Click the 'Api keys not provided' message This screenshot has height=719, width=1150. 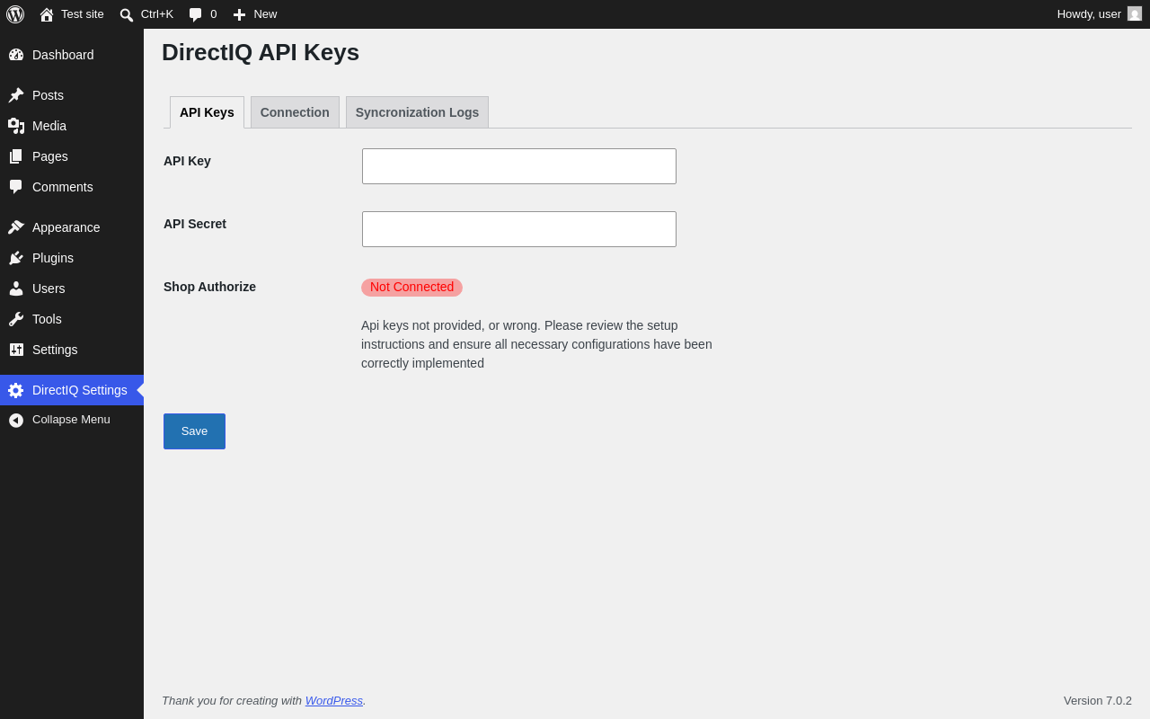pos(536,344)
